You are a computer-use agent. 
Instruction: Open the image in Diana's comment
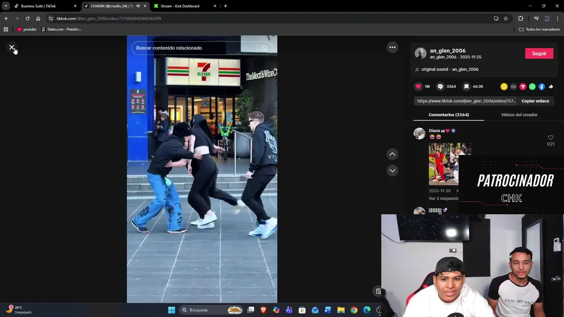[x=450, y=164]
